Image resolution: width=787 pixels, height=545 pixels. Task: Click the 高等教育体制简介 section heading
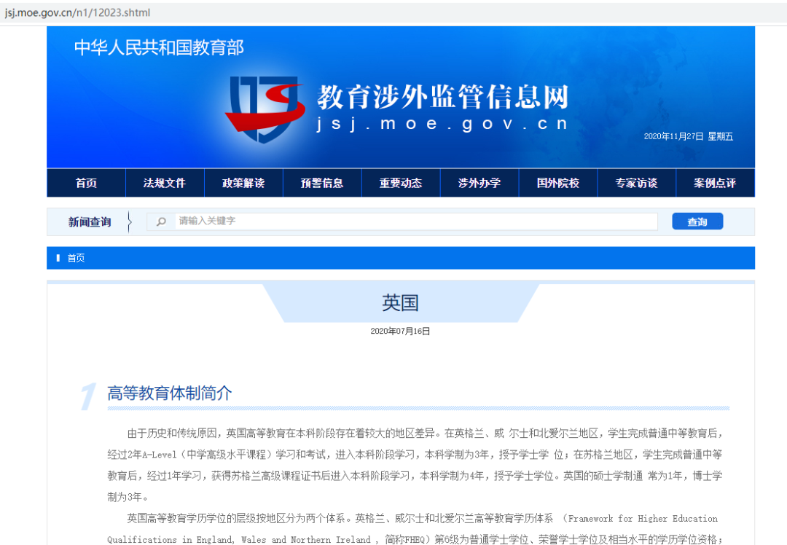click(169, 393)
